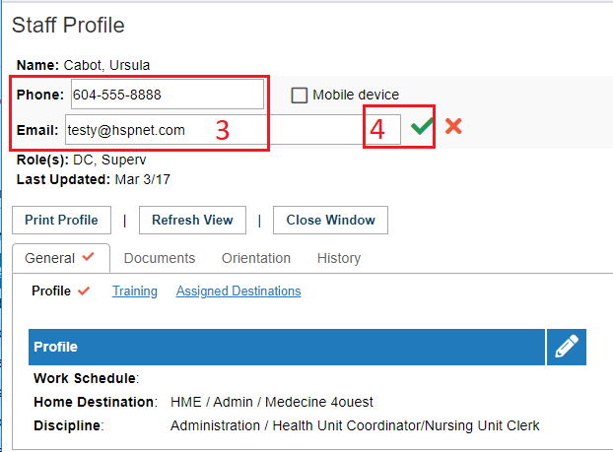
Task: Click the red checkmark beside General tab
Action: [89, 257]
